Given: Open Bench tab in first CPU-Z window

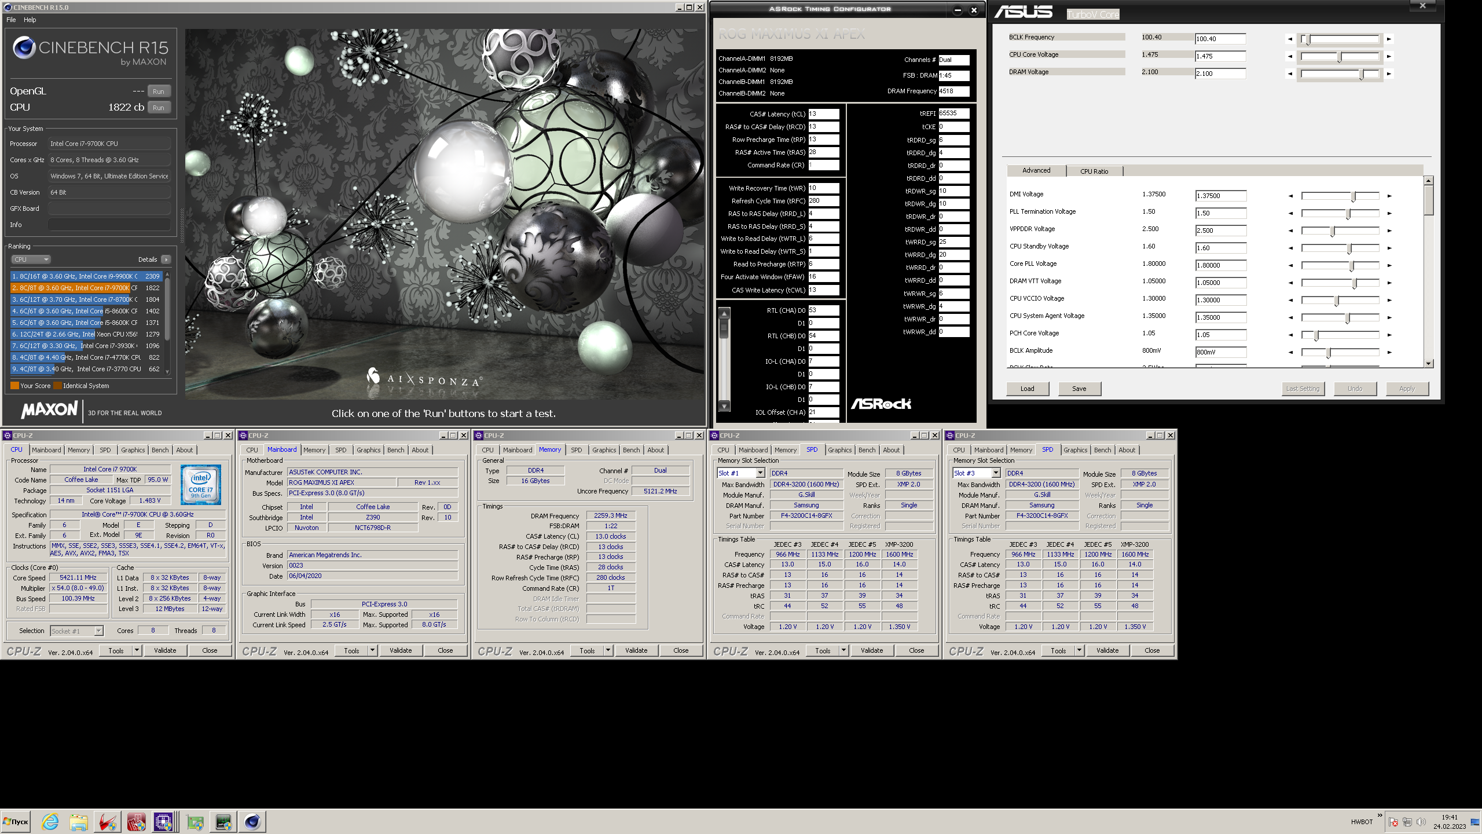Looking at the screenshot, I should point(160,450).
